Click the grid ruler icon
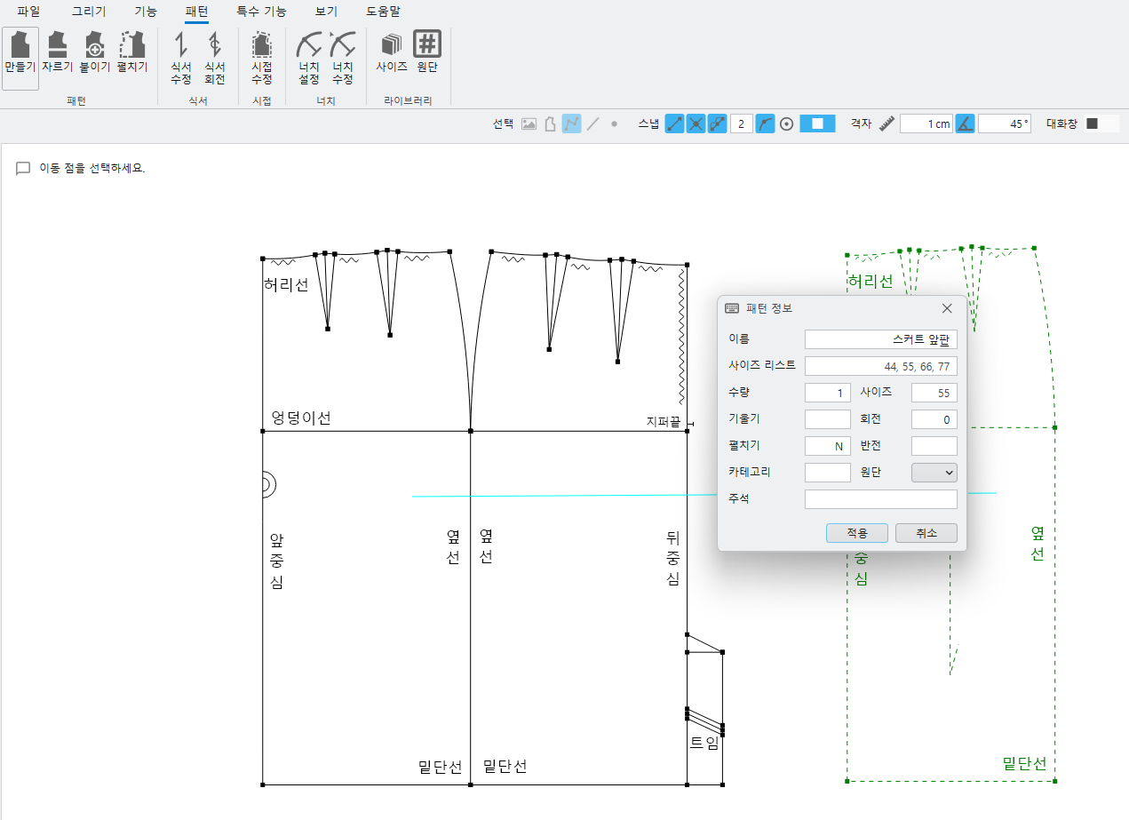Screen dimensions: 1129x820 (x=886, y=124)
